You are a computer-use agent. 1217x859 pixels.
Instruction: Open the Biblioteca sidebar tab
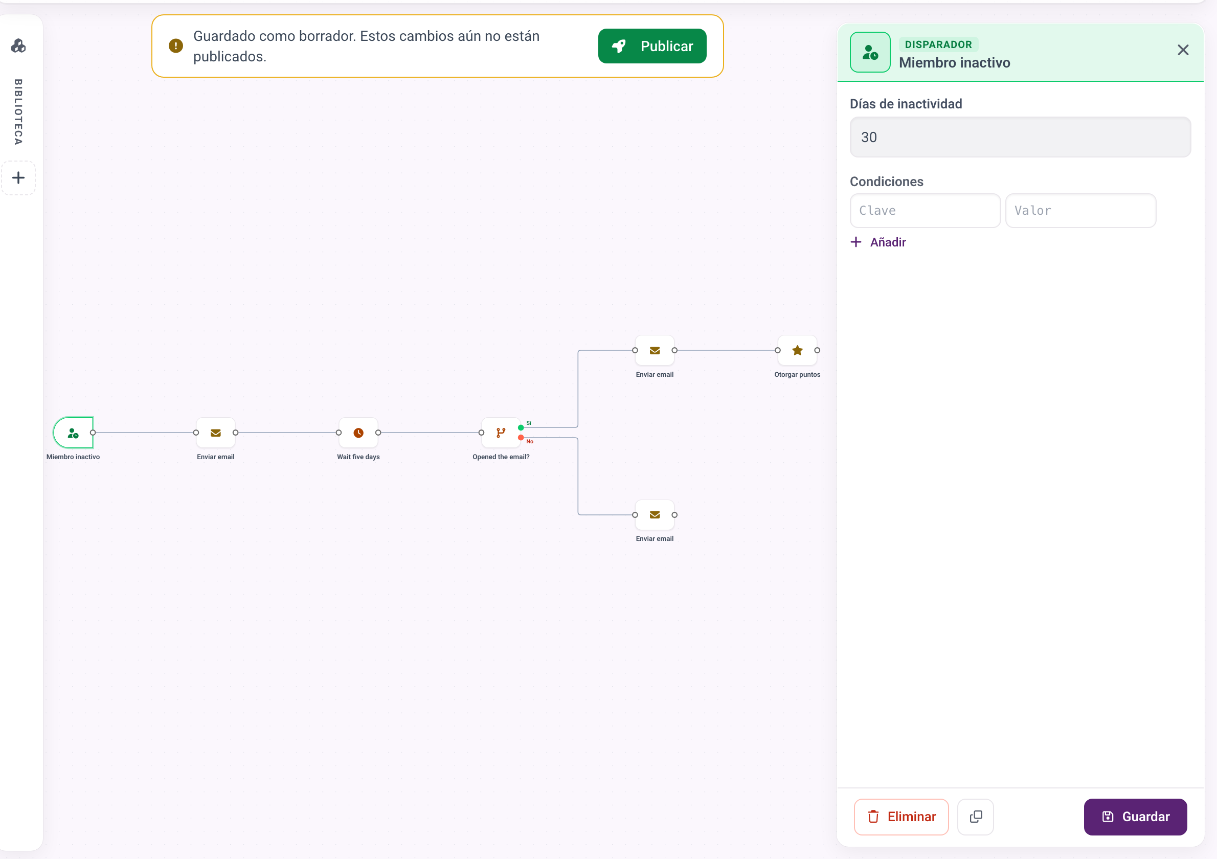[18, 112]
